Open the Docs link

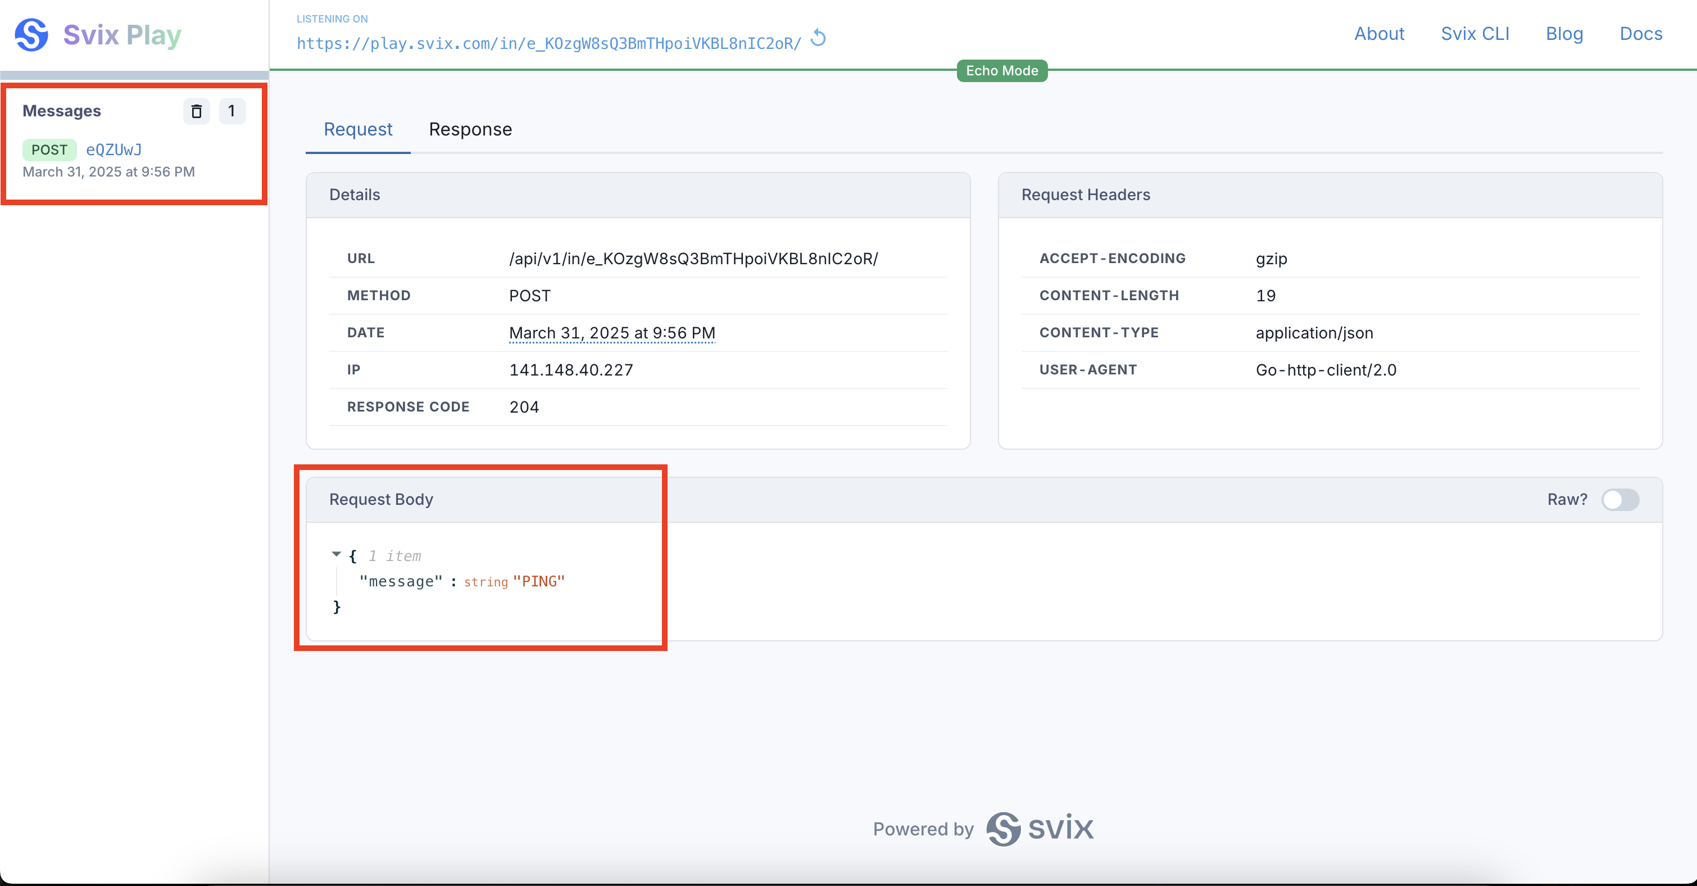pos(1640,34)
